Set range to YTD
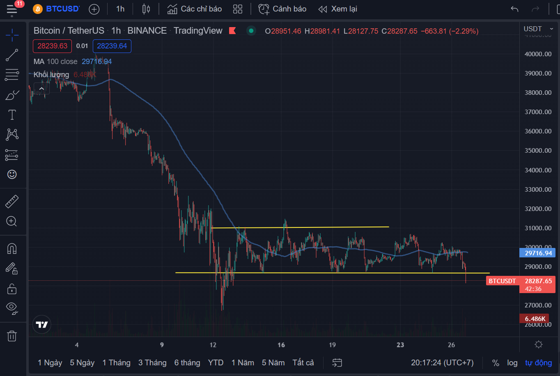Screen dimensions: 560x376 [x=216, y=363]
